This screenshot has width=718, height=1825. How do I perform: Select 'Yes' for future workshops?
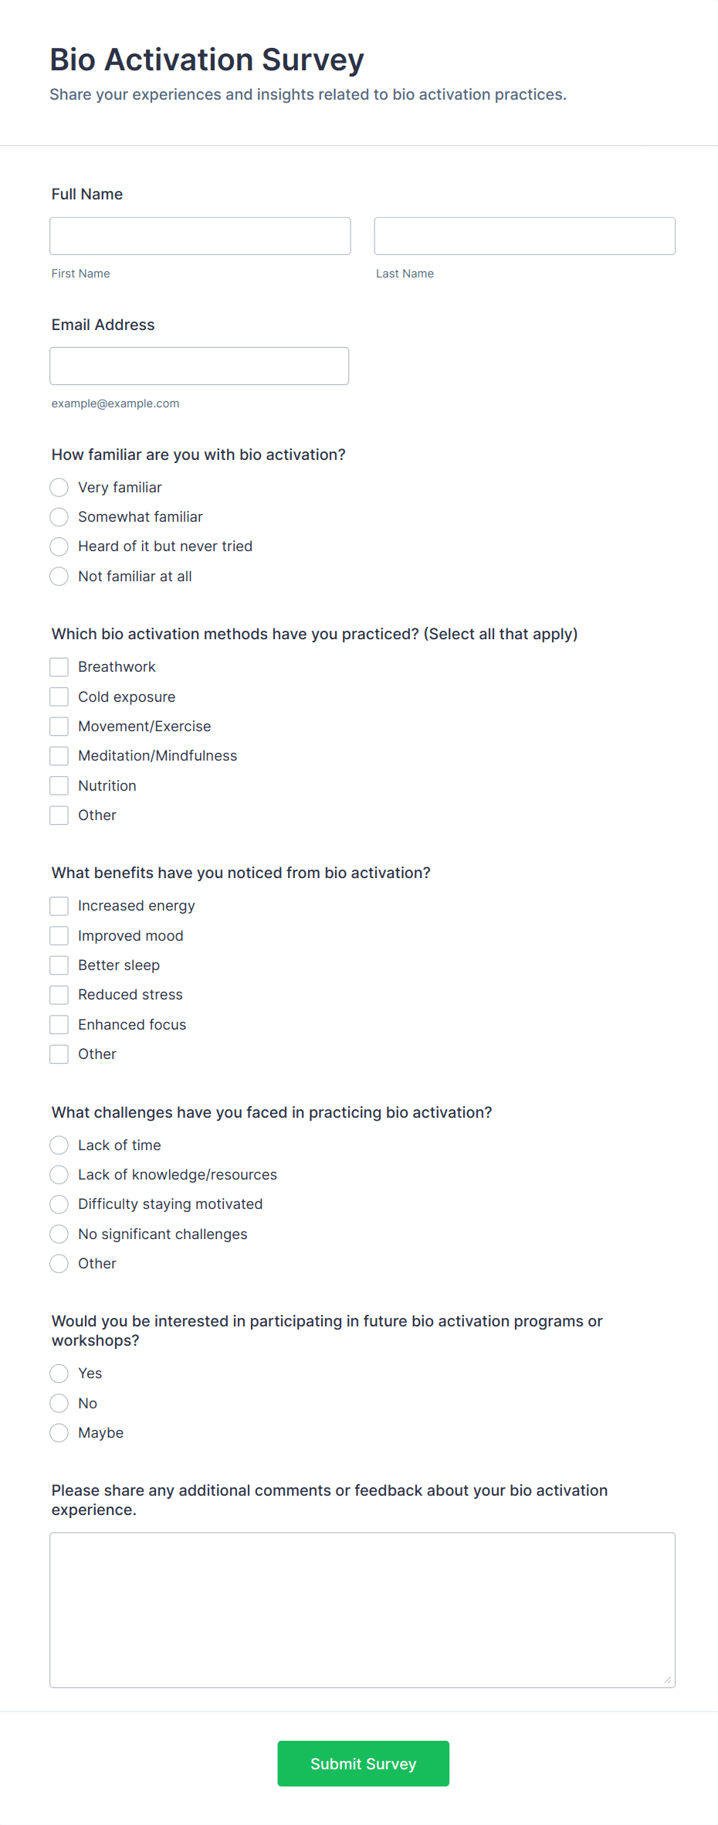(59, 1374)
